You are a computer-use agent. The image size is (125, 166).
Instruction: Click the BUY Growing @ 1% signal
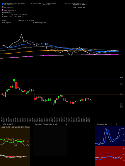coord(39,23)
